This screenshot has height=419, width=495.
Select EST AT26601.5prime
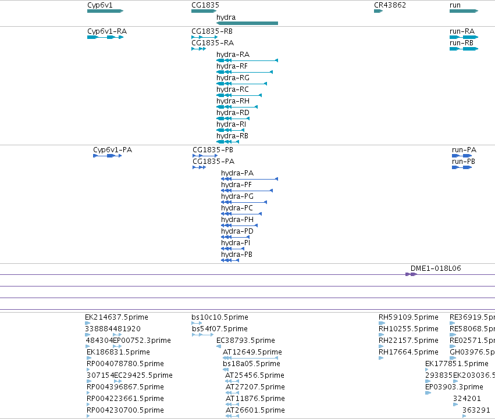(232, 416)
